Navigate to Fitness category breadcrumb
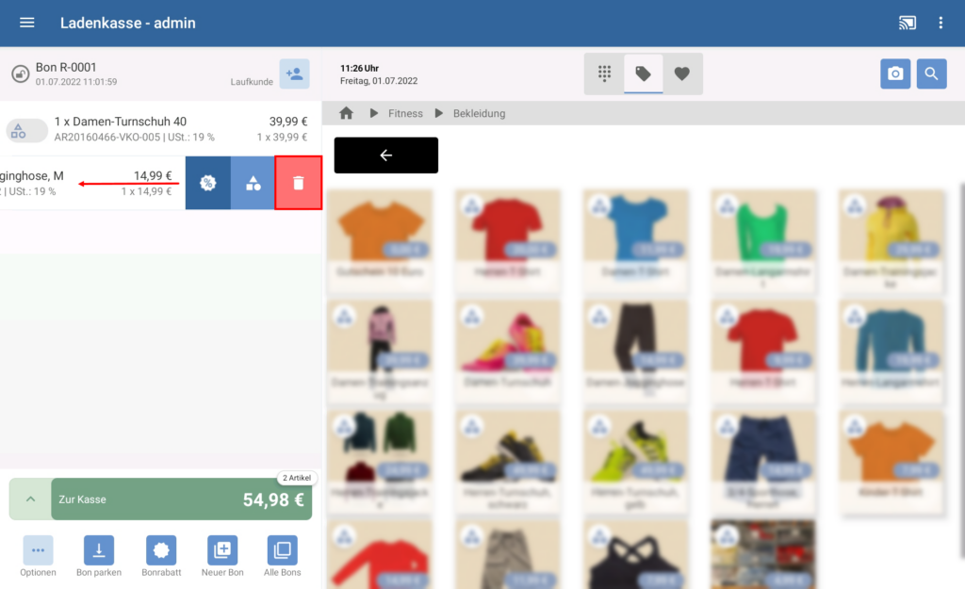965x589 pixels. pyautogui.click(x=405, y=113)
